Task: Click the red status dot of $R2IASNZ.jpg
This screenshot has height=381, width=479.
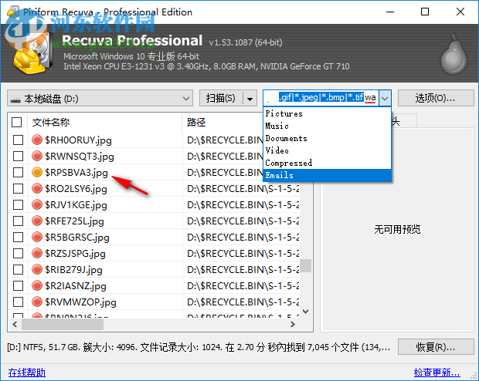Action: tap(37, 285)
